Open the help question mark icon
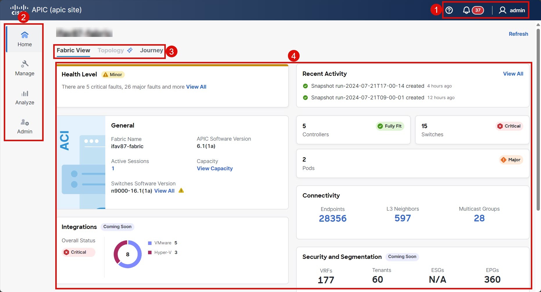Viewport: 541px width, 292px height. pos(449,10)
